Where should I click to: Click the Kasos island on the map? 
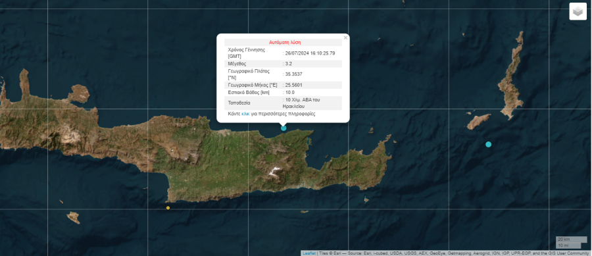(479, 122)
